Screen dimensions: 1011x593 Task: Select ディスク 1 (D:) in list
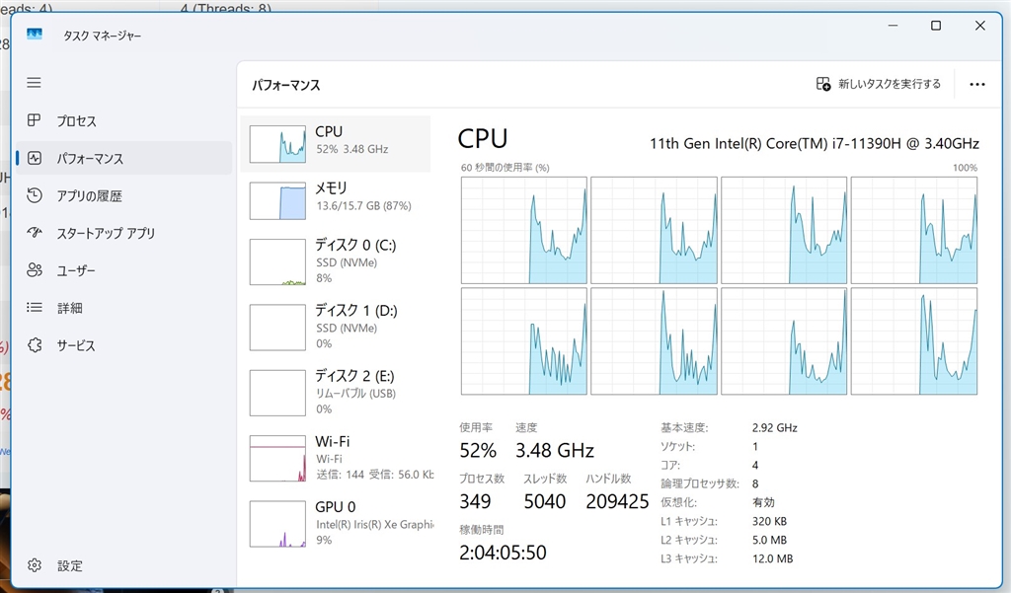point(336,327)
